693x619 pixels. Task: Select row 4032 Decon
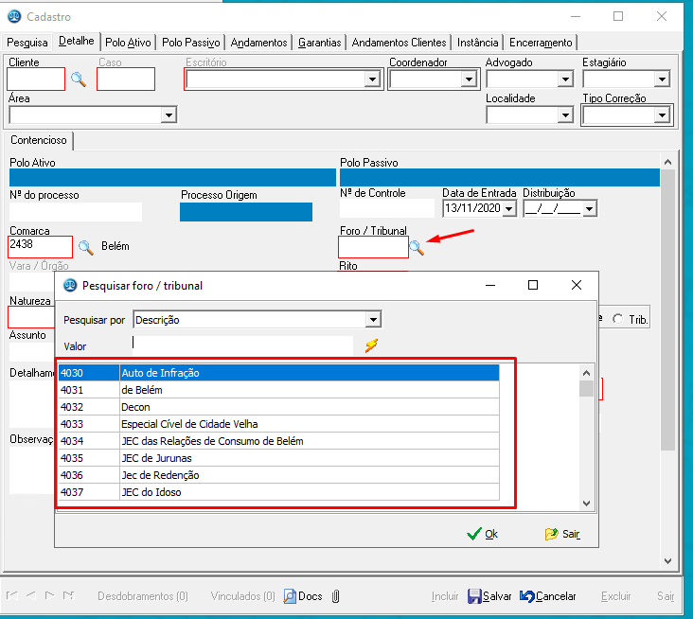pyautogui.click(x=279, y=407)
